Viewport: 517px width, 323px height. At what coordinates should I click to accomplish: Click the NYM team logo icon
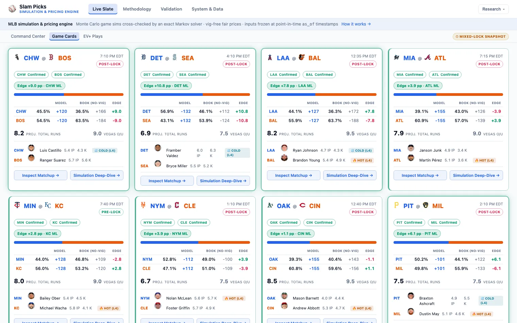(144, 205)
